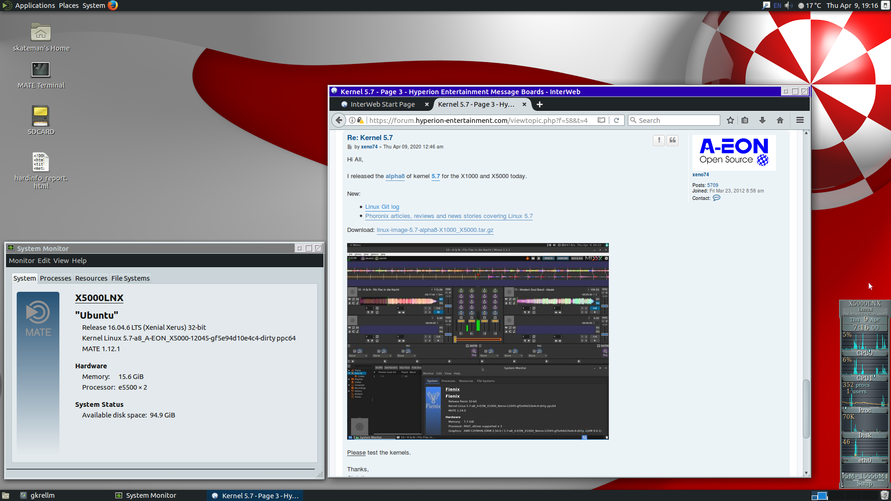
Task: Select the System tab in System Monitor
Action: pos(25,278)
